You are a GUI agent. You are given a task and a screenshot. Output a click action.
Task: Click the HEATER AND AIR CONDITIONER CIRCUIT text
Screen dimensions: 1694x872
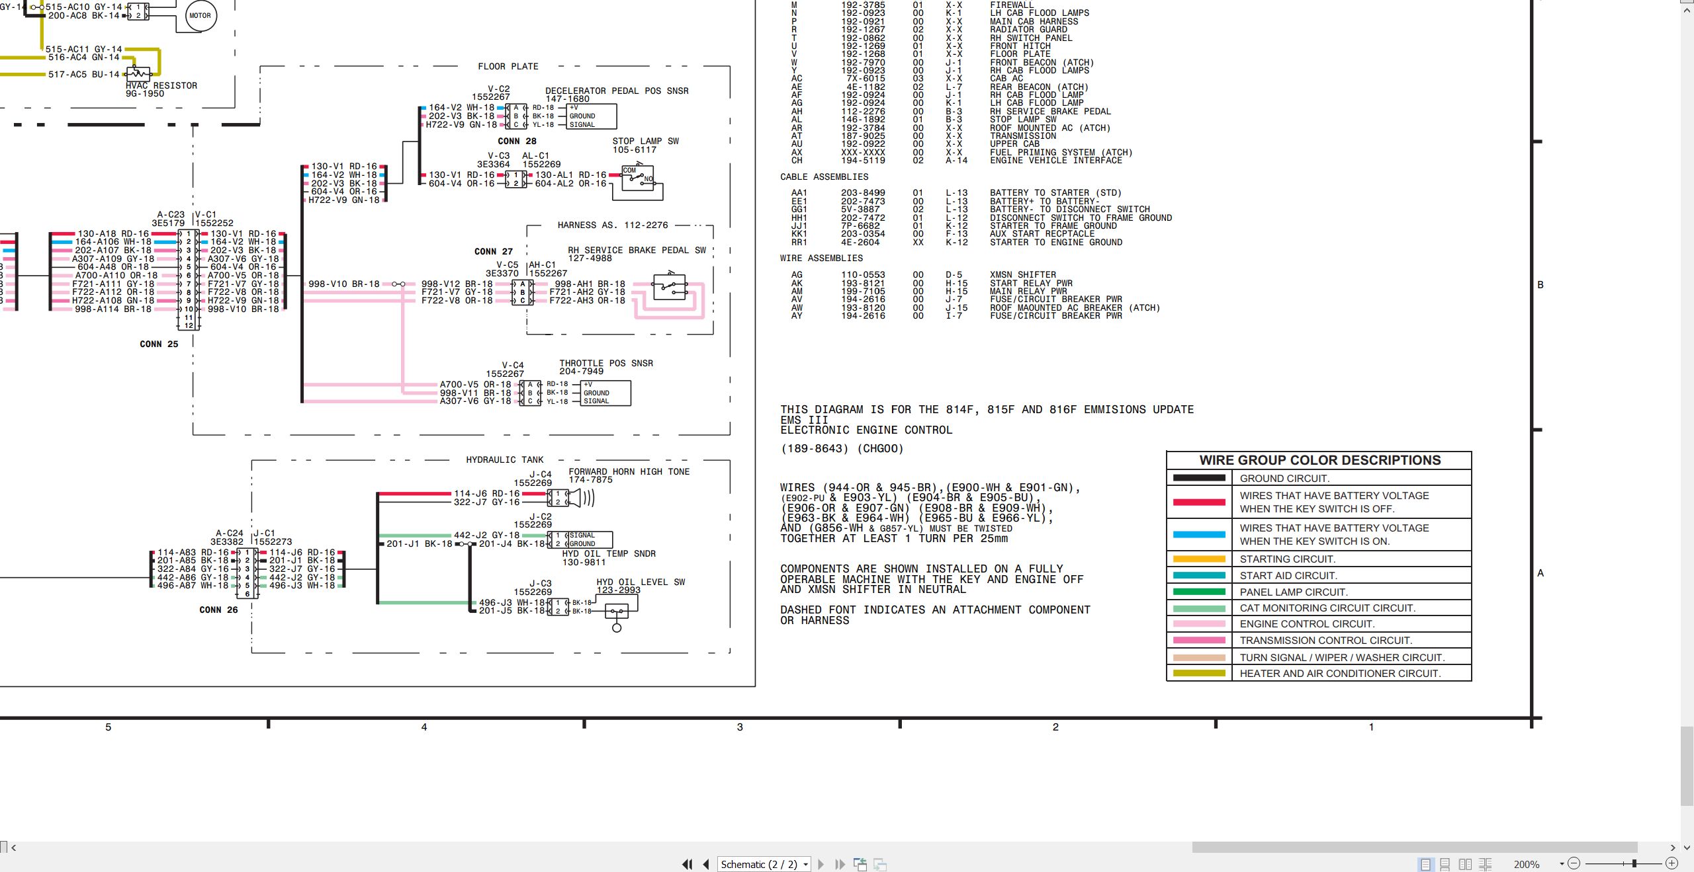coord(1340,673)
